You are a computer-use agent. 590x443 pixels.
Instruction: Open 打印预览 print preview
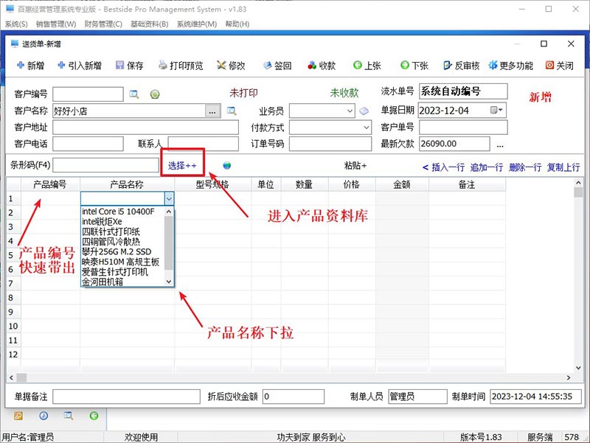click(181, 66)
